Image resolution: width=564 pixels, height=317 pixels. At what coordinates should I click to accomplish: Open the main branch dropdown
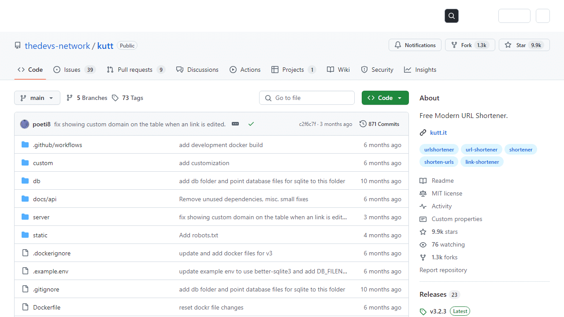(37, 98)
